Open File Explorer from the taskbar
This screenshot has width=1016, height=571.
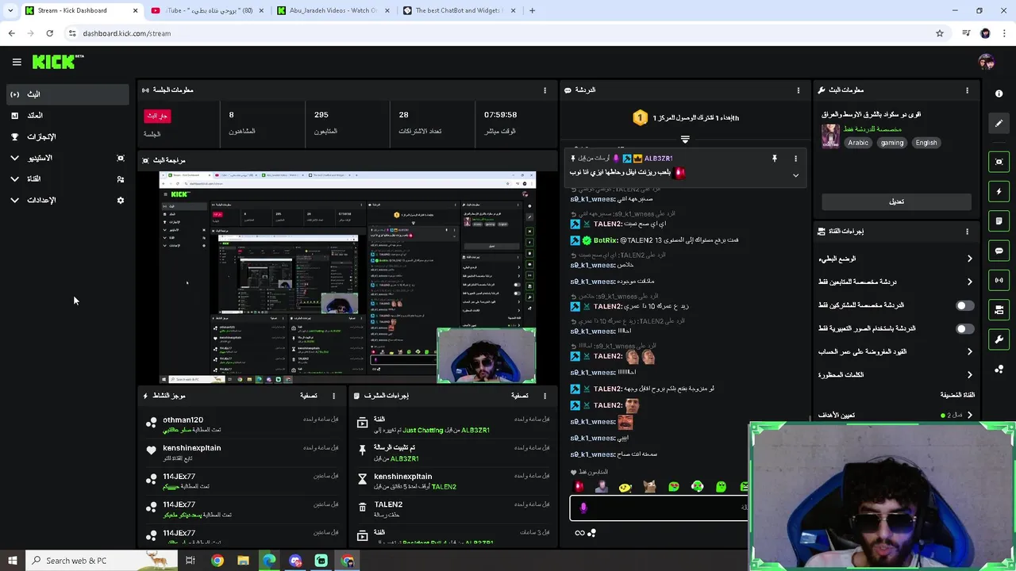click(x=243, y=561)
